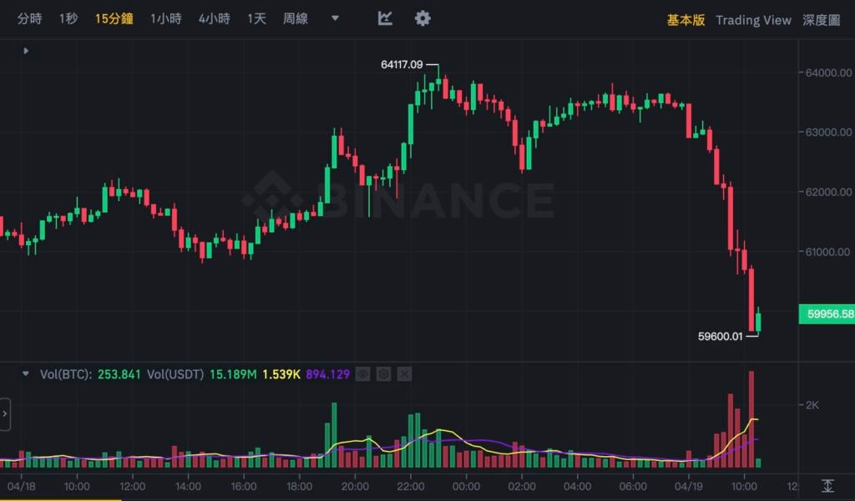Switch to 4小時 interval
Viewport: 855px width, 501px height.
215,18
